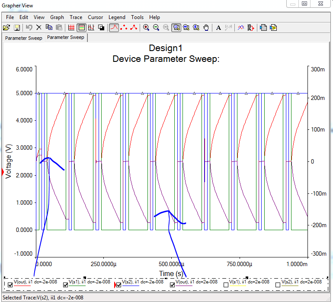Open the File menu
Viewport: 333px width, 302px height.
[10, 17]
